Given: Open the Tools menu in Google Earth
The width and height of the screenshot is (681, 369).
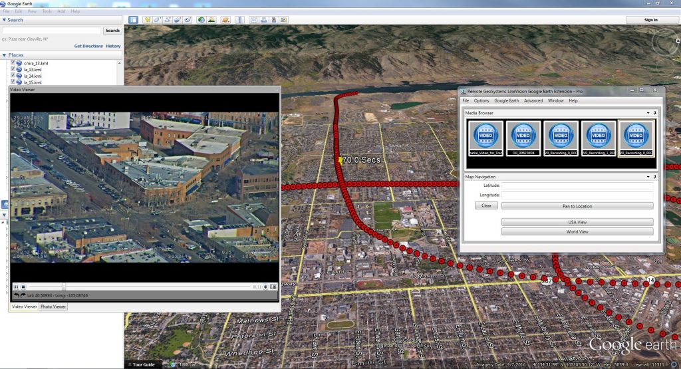Looking at the screenshot, I should click(47, 11).
